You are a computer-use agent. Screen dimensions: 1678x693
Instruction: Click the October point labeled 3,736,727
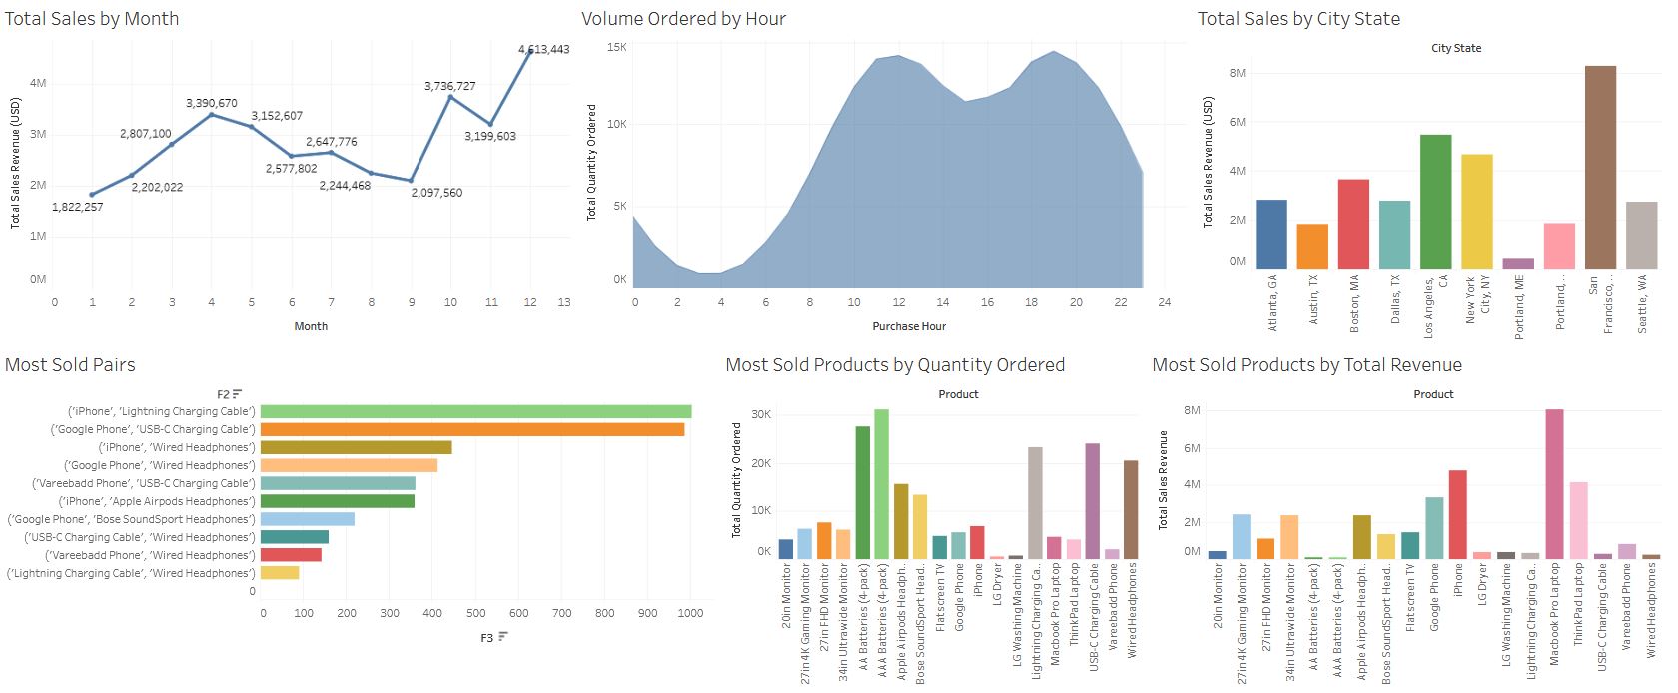(x=450, y=97)
